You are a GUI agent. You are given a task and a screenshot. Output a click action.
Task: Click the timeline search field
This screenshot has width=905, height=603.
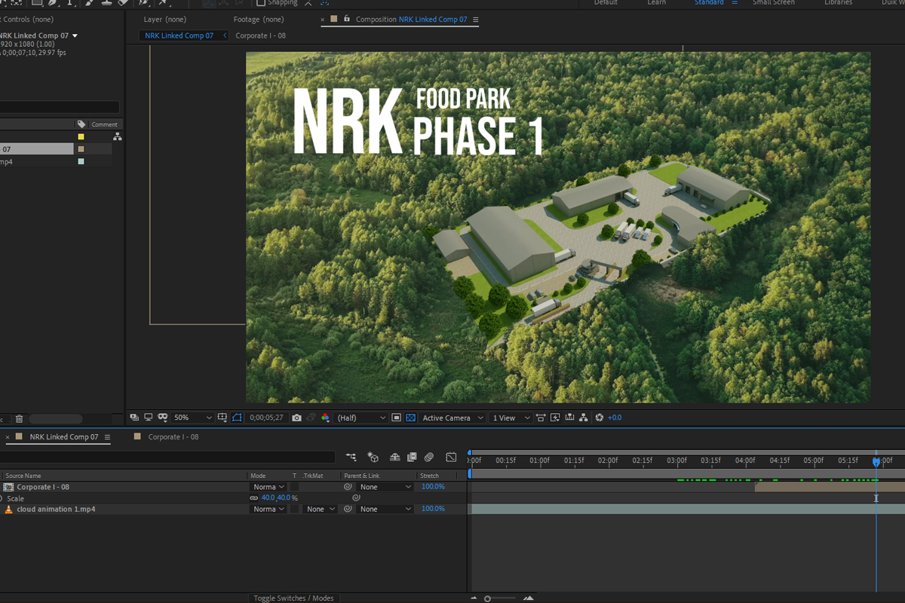(167, 457)
